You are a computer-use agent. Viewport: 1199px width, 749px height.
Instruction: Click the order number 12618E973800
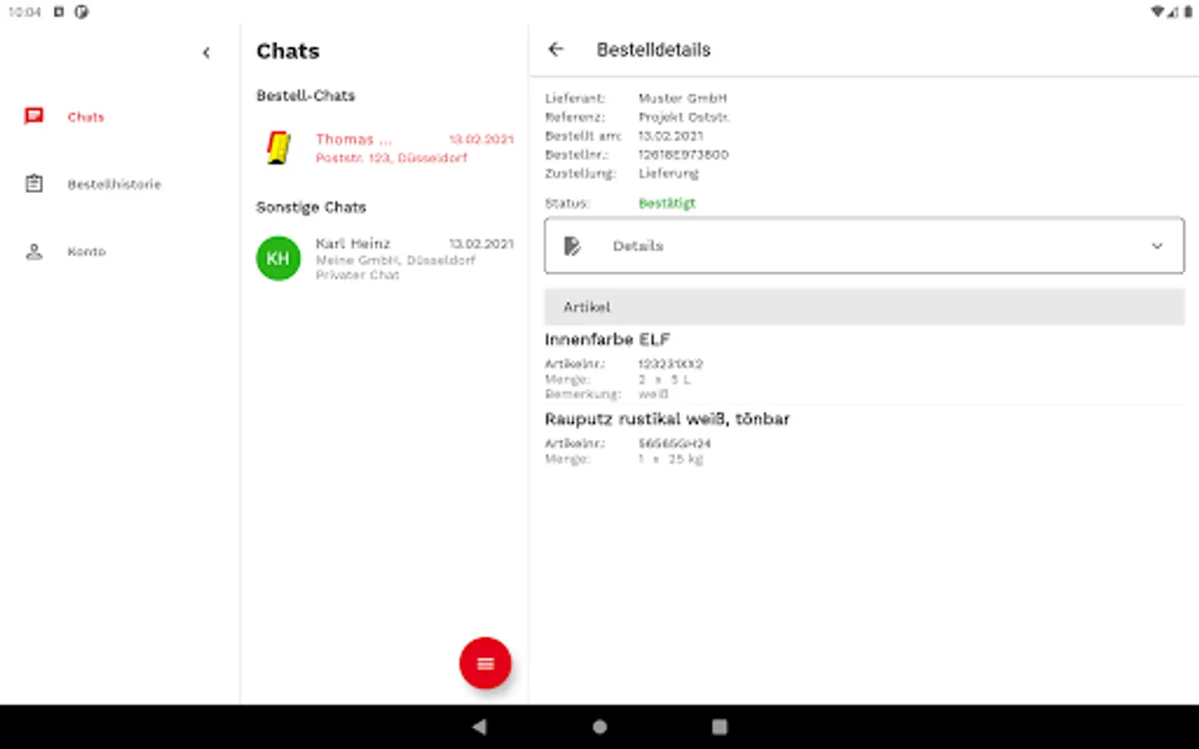683,155
